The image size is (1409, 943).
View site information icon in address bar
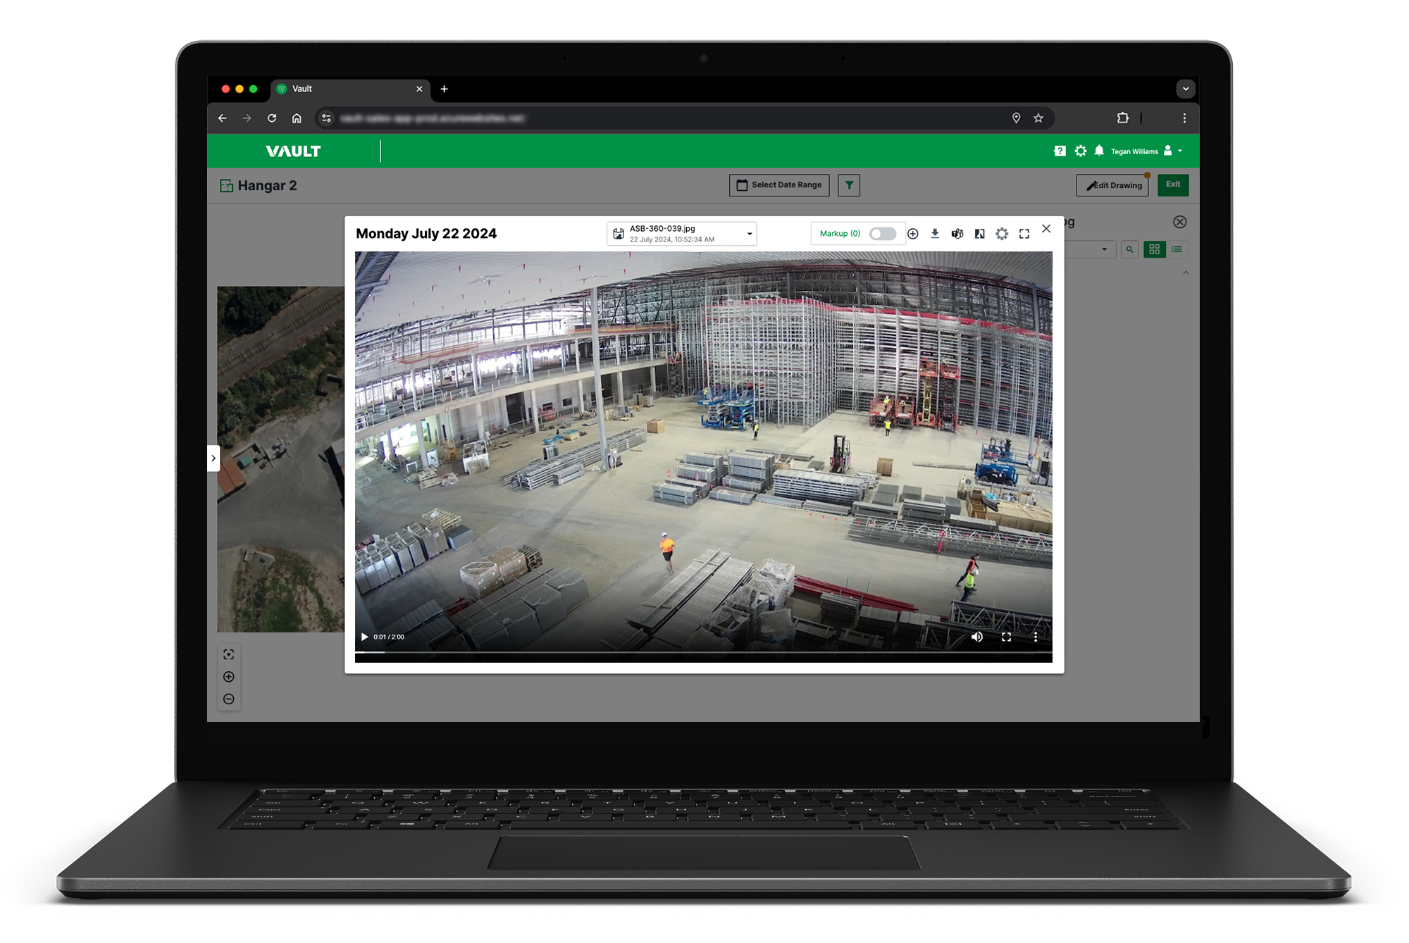point(325,118)
